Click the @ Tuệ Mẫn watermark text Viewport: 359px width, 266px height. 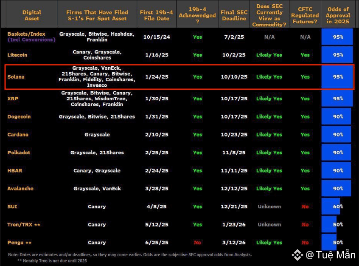click(x=331, y=255)
